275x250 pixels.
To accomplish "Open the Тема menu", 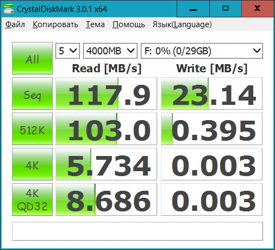I will [95, 24].
